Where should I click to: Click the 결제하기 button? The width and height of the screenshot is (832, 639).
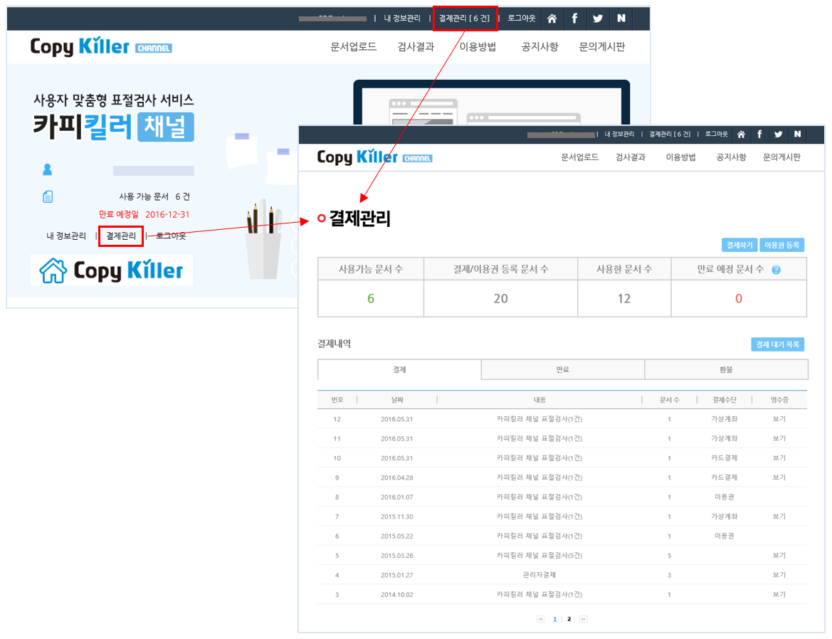(739, 245)
